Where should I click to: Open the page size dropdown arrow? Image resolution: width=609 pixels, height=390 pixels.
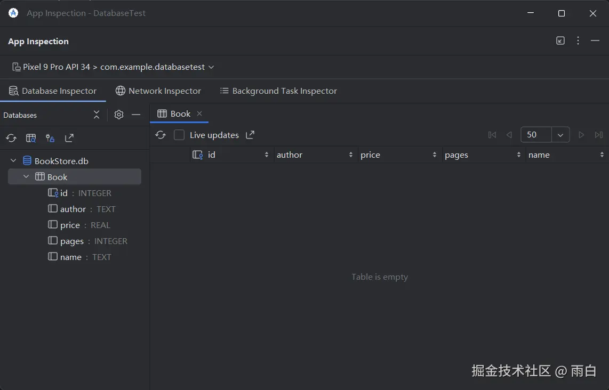point(560,135)
